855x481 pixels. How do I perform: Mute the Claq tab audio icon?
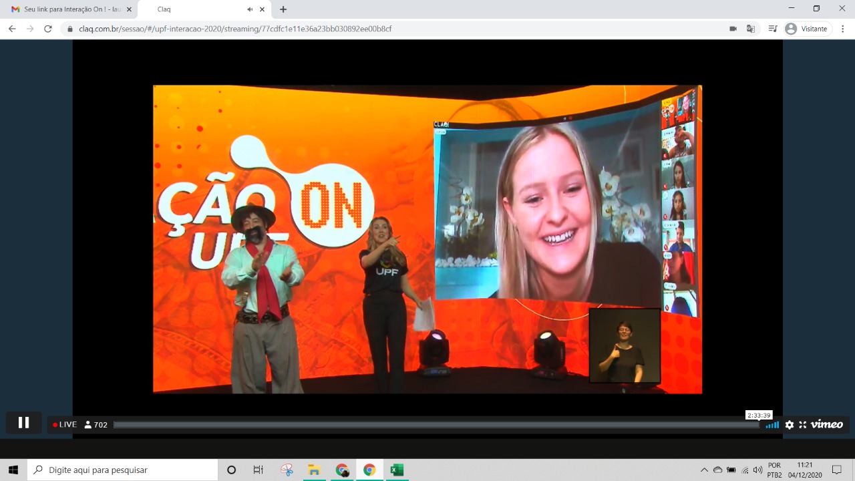click(x=250, y=9)
